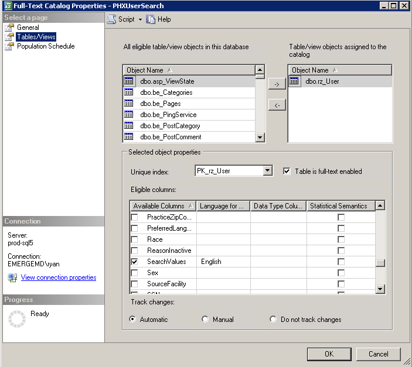The width and height of the screenshot is (412, 367).
Task: Click the dbo.be_PostCategory table icon
Action: click(129, 125)
